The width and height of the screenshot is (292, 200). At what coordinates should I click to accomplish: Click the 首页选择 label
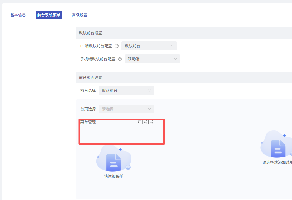pos(88,109)
